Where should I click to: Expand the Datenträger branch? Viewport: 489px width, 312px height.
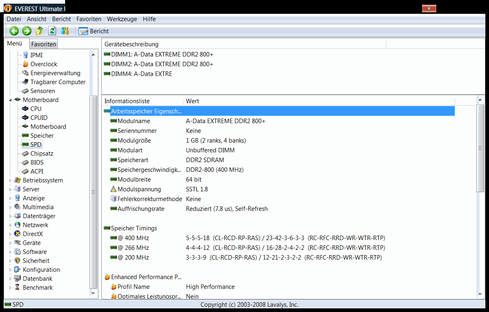(11, 216)
